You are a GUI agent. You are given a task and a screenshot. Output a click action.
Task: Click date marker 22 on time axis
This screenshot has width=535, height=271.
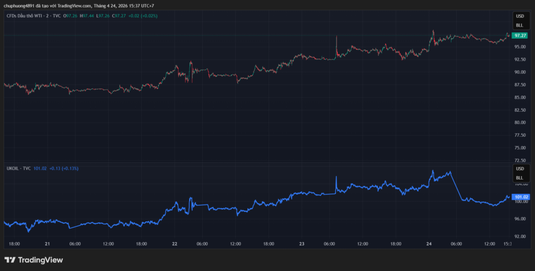coord(175,244)
